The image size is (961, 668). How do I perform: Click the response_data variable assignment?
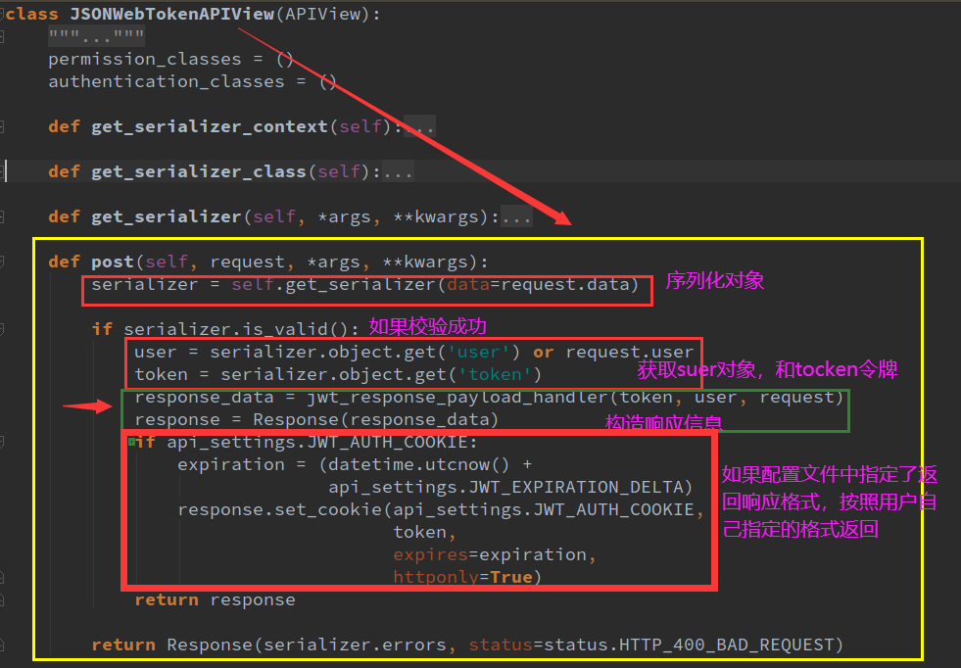coord(204,397)
